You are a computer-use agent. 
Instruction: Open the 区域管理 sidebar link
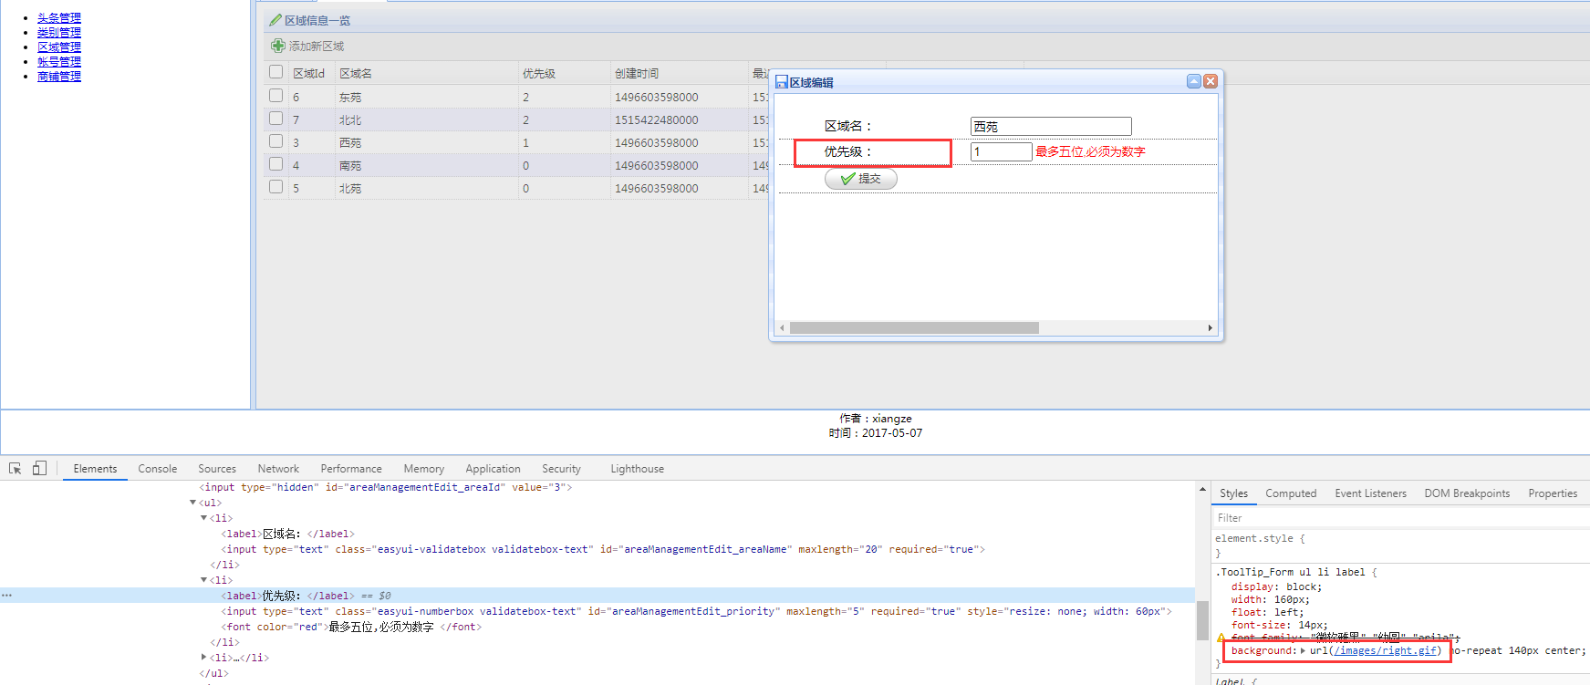[59, 47]
